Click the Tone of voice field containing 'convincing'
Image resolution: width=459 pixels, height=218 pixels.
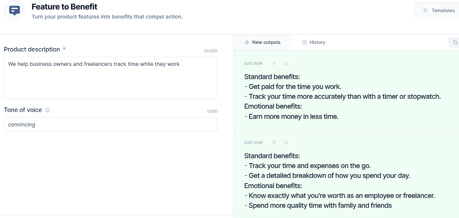coord(111,124)
